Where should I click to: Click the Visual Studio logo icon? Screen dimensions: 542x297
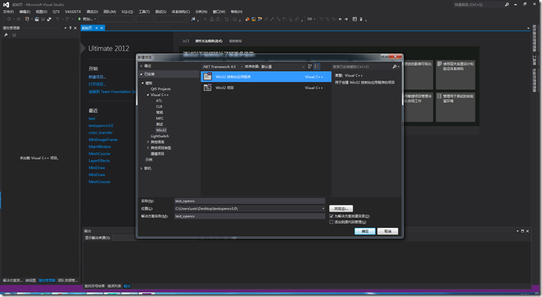pos(6,5)
